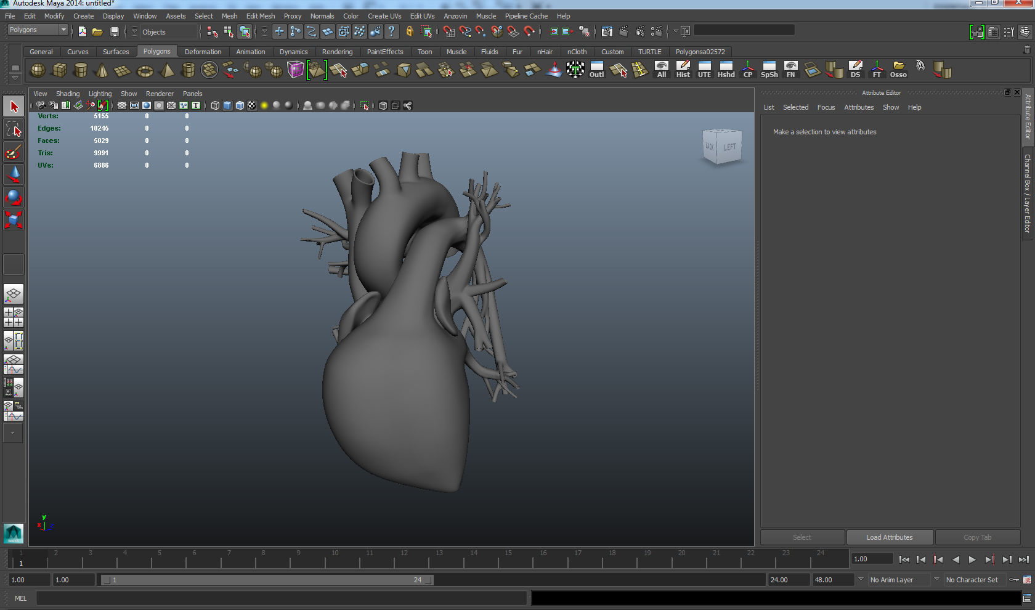Viewport: 1035px width, 610px height.
Task: Click the Select button in Attribute Editor
Action: 802,537
